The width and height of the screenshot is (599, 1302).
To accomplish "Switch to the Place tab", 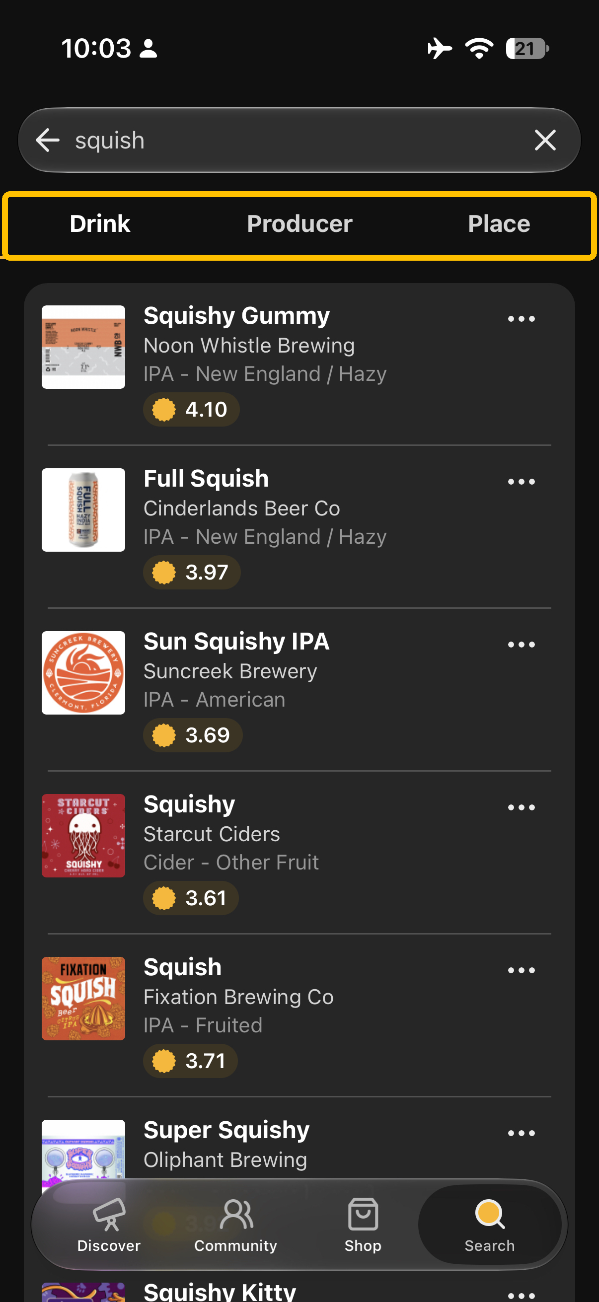I will tap(499, 223).
